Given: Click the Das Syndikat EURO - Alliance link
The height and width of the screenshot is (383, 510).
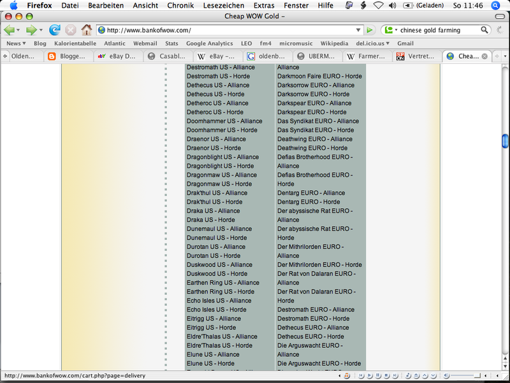Looking at the screenshot, I should (x=318, y=121).
